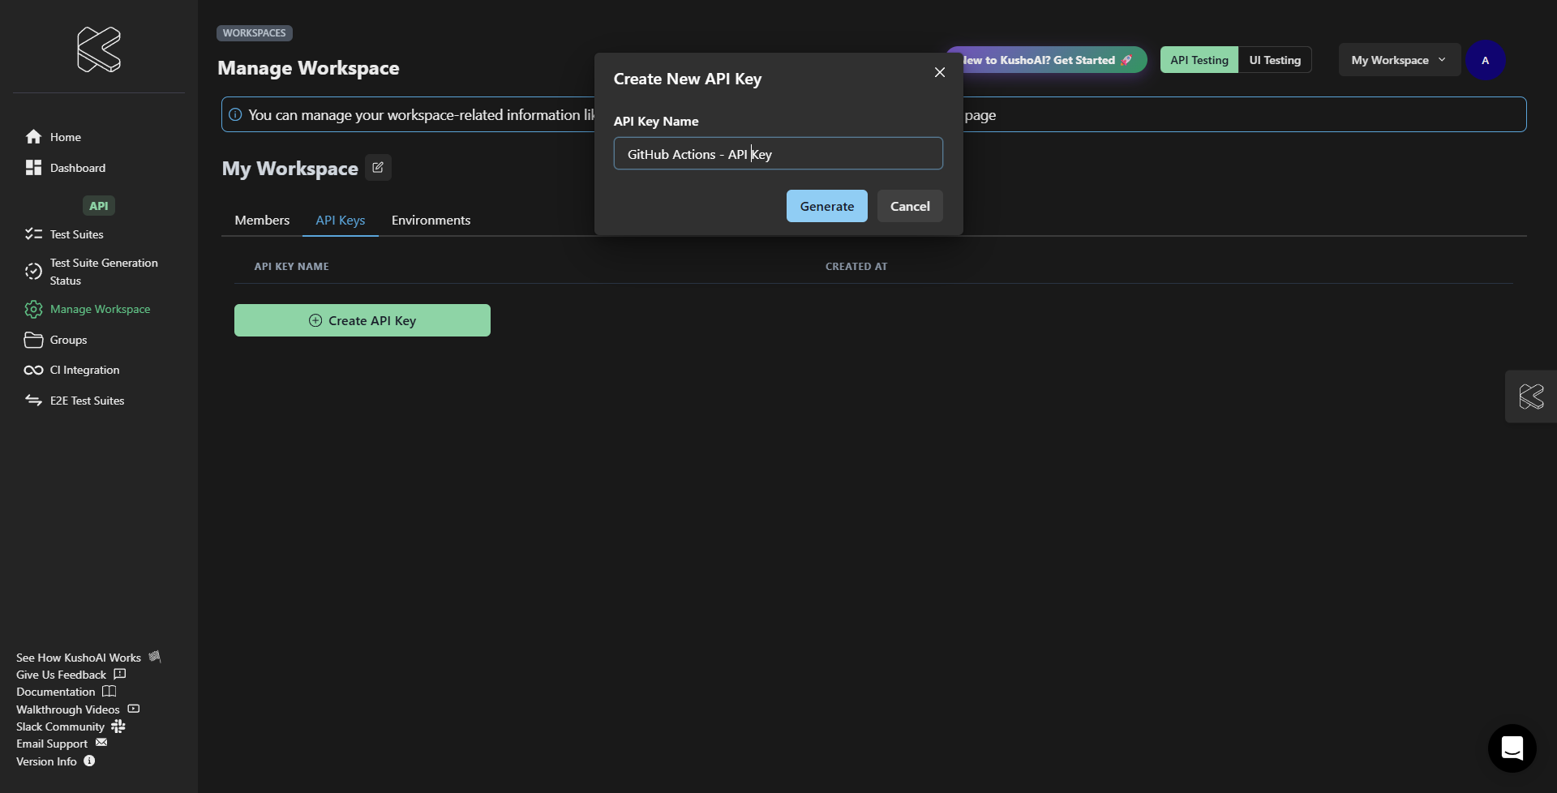Image resolution: width=1557 pixels, height=793 pixels.
Task: Open the Home page icon
Action: 33,137
